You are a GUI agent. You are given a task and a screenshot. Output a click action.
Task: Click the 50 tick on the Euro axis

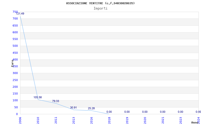tap(16, 107)
